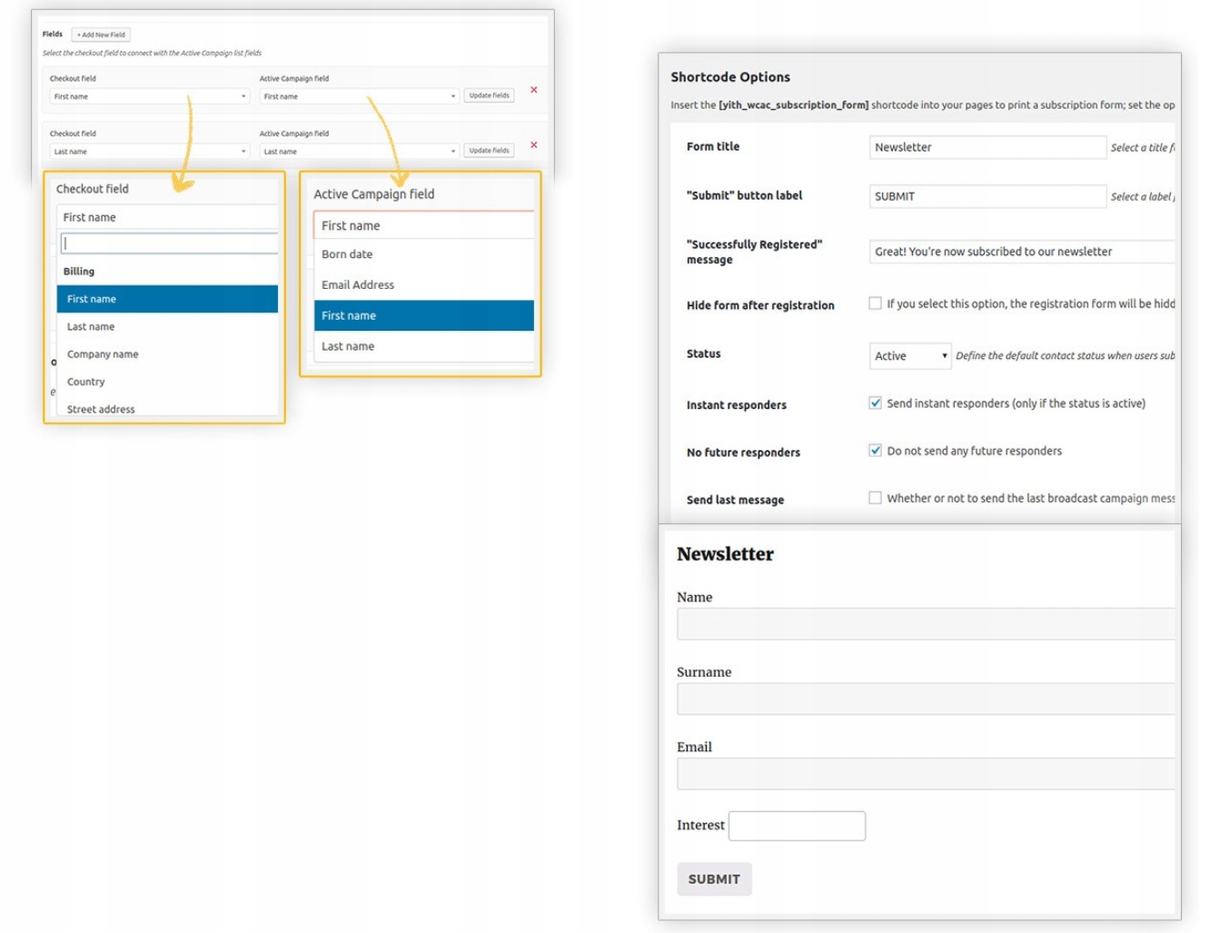This screenshot has height=933, width=1210.
Task: Toggle the Do not send future responders checkbox
Action: coord(875,451)
